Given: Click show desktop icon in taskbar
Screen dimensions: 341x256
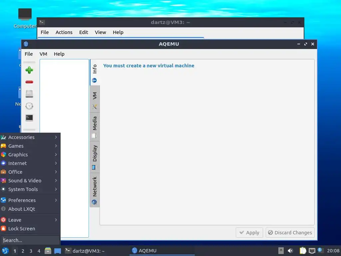Looking at the screenshot, I should 57,251.
